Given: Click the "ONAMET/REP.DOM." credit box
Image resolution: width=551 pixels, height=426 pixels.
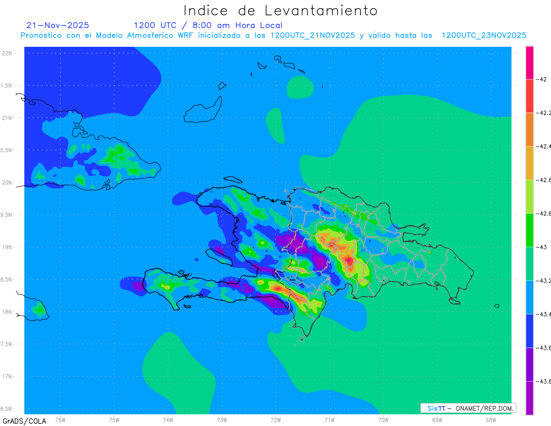Looking at the screenshot, I should click(468, 408).
